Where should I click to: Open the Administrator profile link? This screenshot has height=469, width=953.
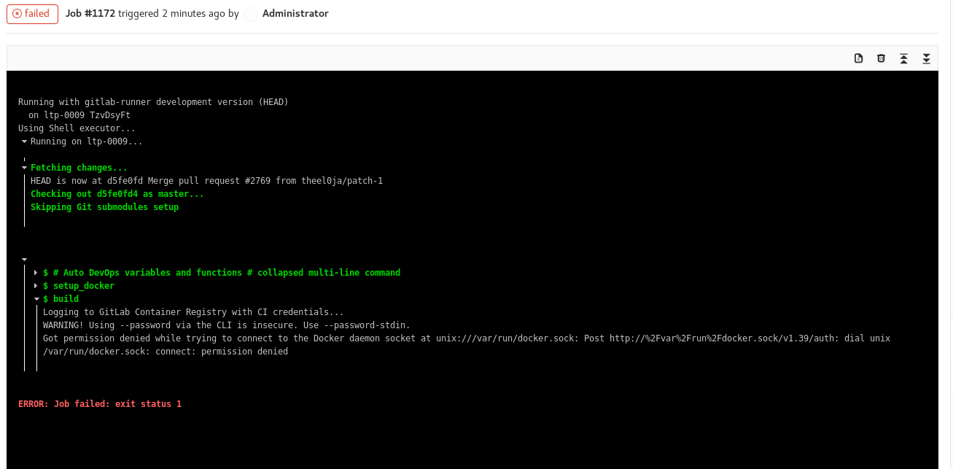tap(295, 13)
